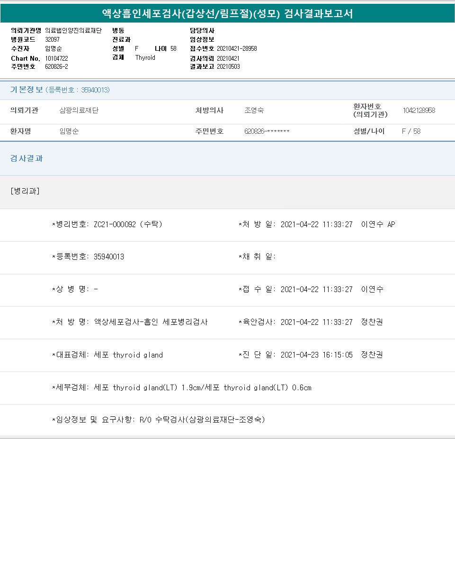Select pathology number ZC21-000092
This screenshot has width=455, height=588.
click(115, 224)
